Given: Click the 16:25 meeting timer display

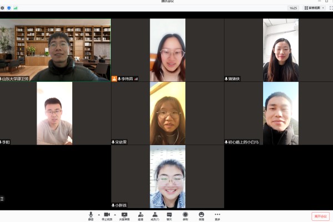Looking at the screenshot, I should [293, 8].
